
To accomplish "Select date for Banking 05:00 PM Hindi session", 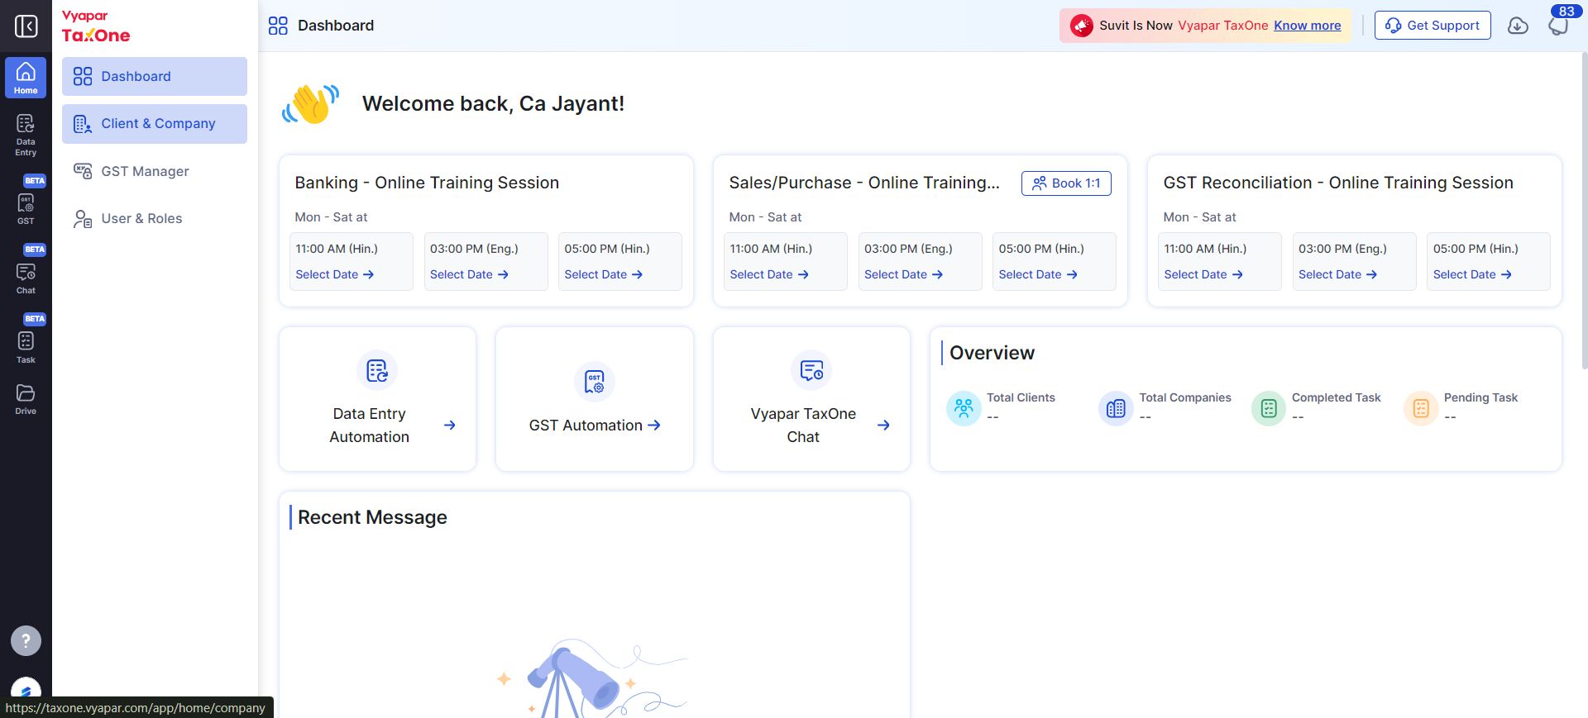I will [604, 274].
